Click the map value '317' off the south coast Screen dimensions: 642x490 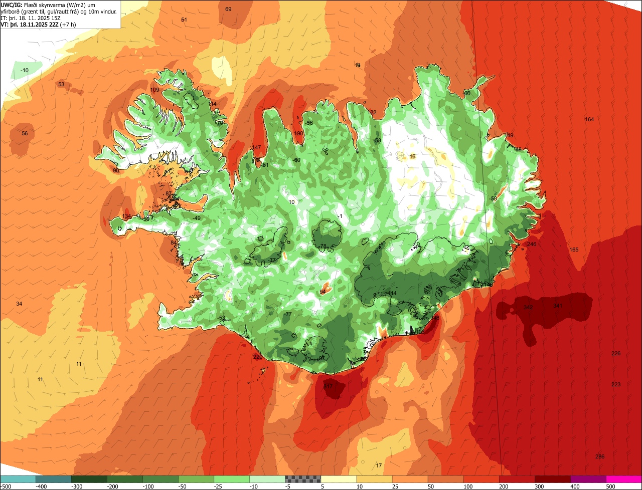click(x=328, y=387)
